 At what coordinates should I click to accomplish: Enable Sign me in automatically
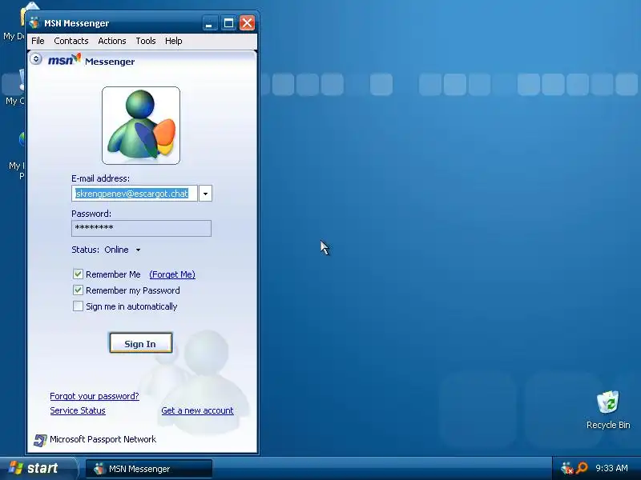[78, 306]
